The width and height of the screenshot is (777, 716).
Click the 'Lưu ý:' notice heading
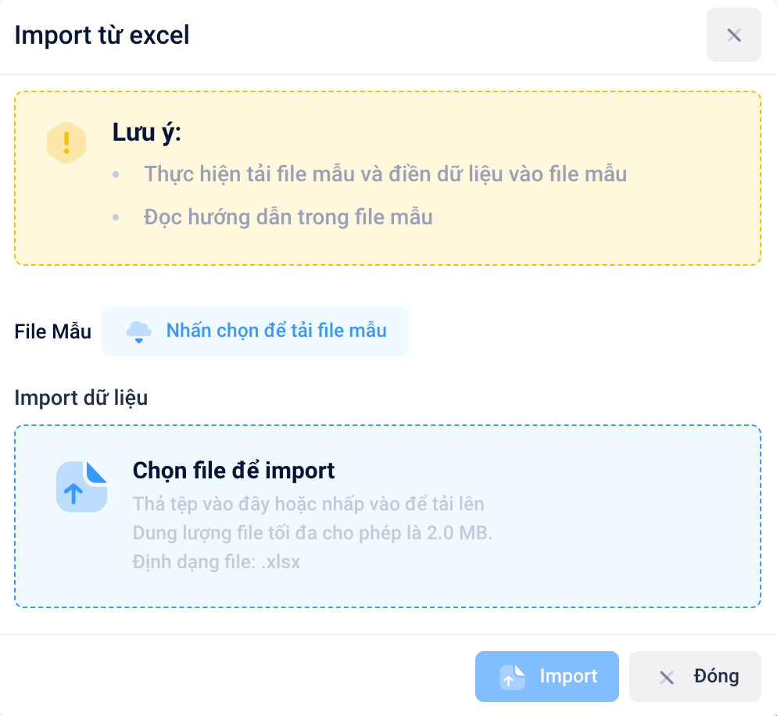tap(147, 133)
